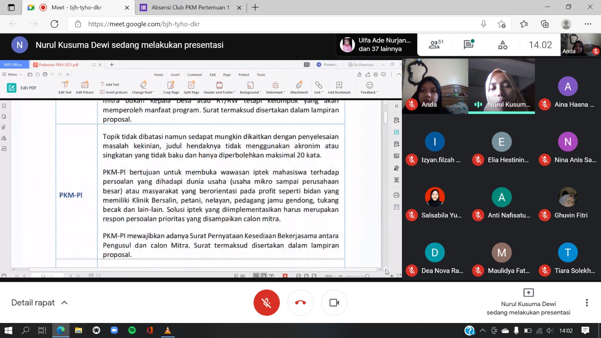Open browser Settings and more menu

point(587,24)
